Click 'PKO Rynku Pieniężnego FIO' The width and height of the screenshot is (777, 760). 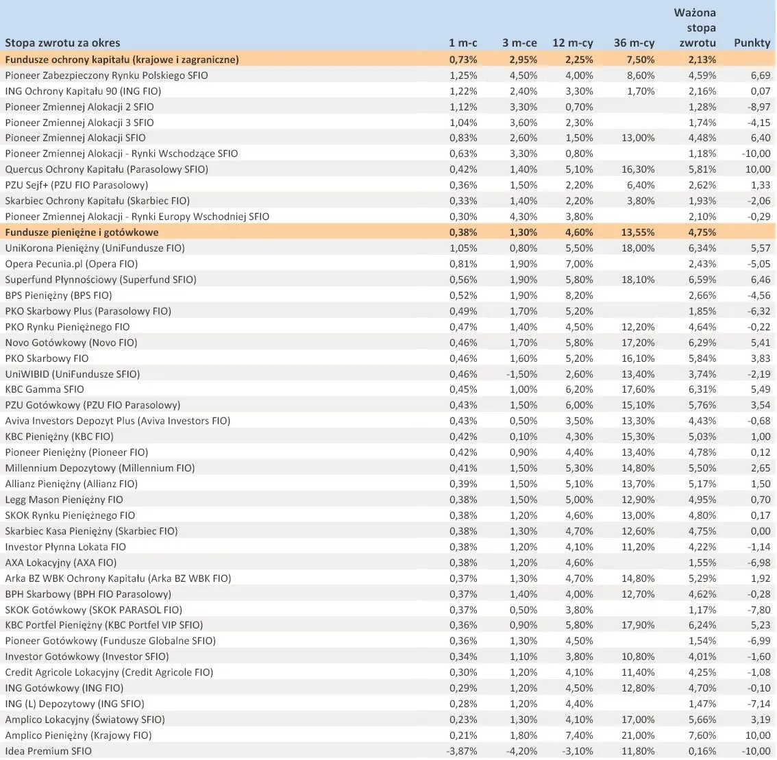pos(67,327)
